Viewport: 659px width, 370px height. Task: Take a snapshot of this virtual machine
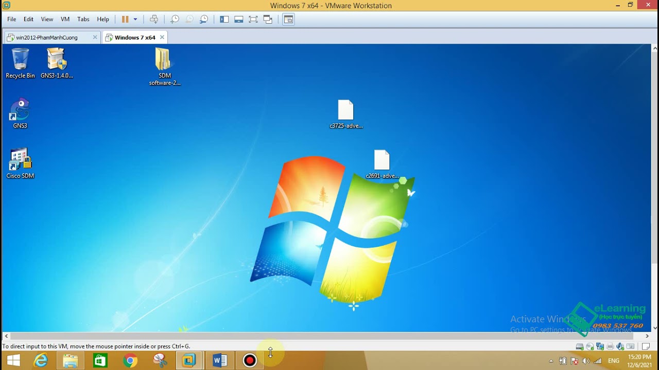coord(175,19)
